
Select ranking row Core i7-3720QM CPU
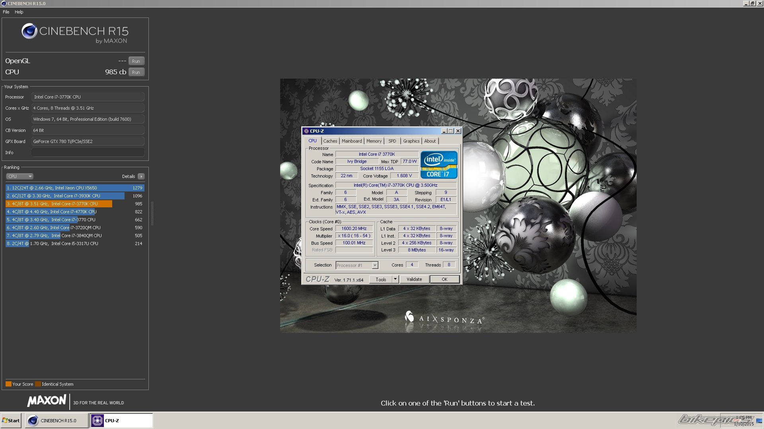tap(75, 228)
